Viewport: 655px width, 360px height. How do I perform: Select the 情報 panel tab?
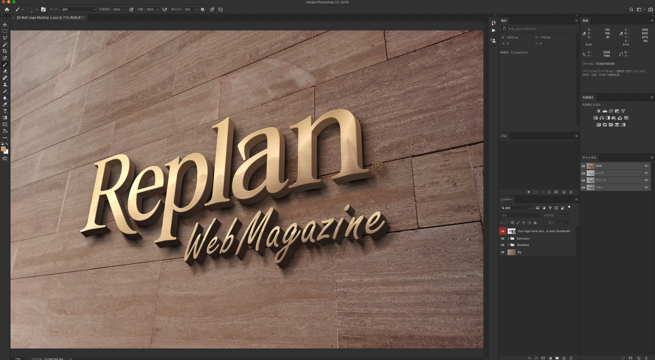pos(586,20)
